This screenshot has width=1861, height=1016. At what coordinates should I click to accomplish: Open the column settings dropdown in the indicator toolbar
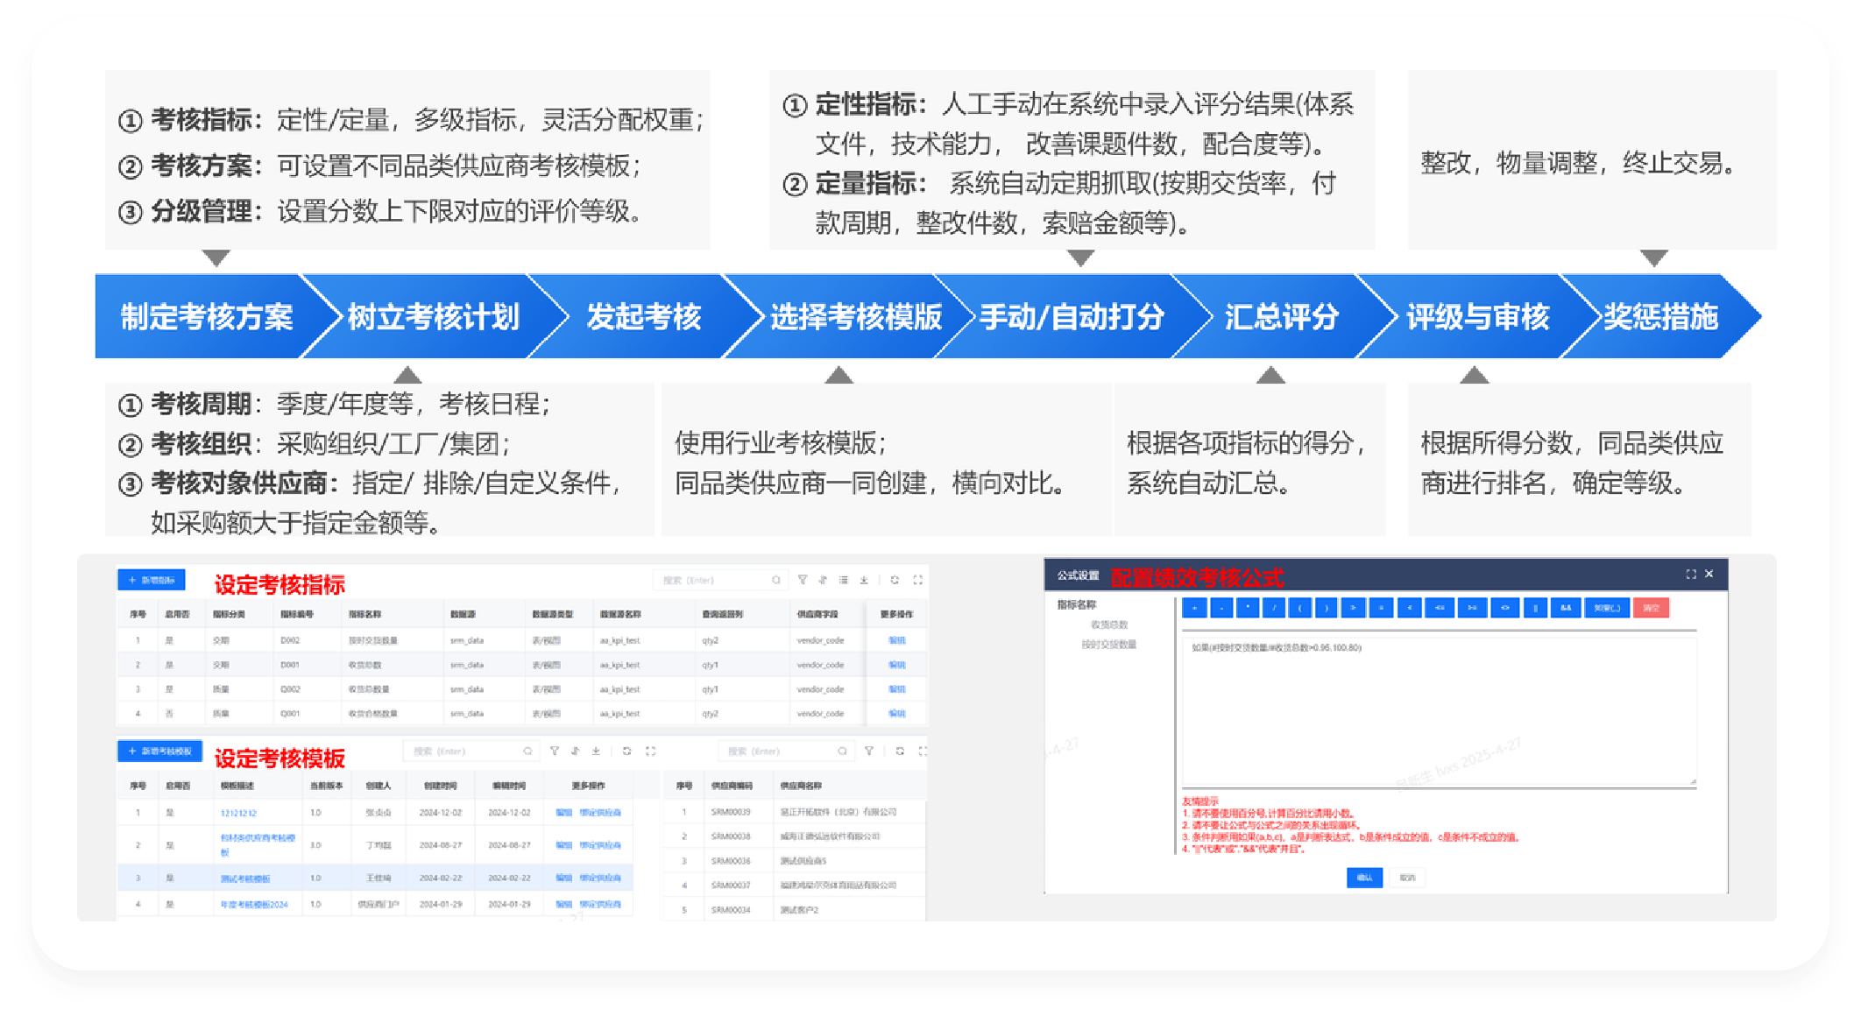(844, 581)
